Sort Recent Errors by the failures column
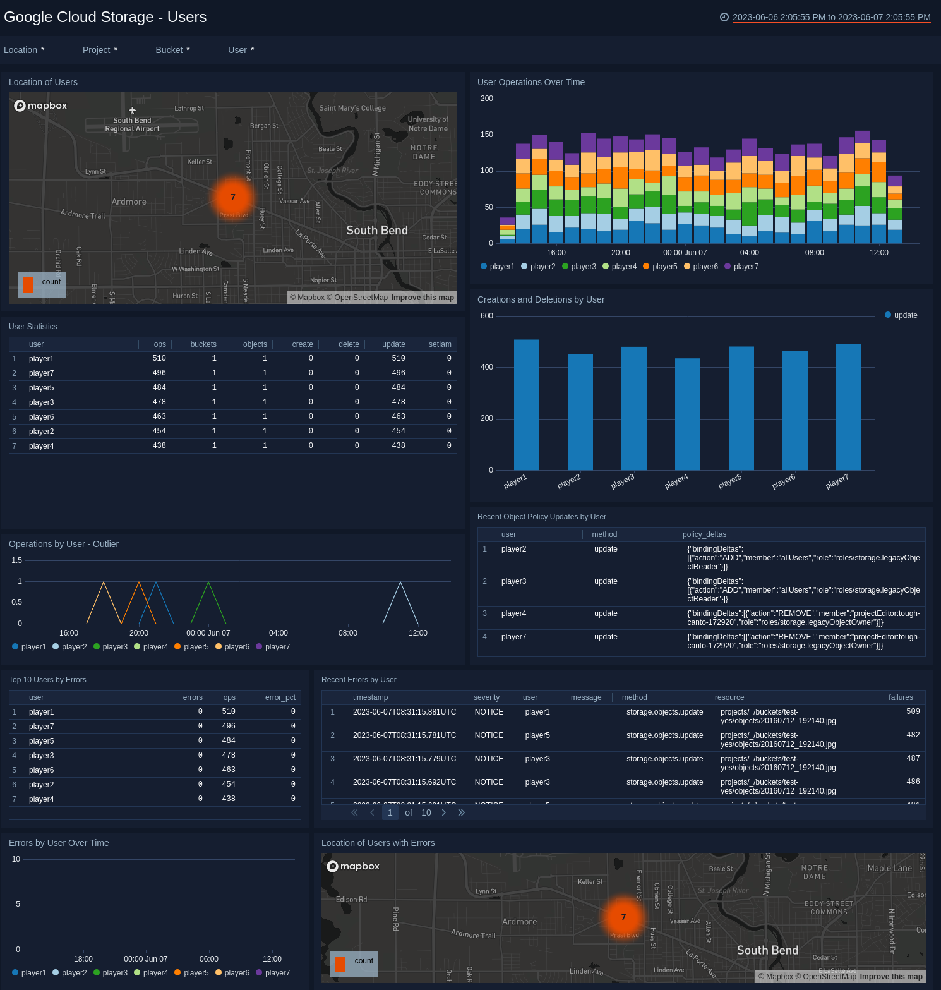941x990 pixels. tap(901, 697)
